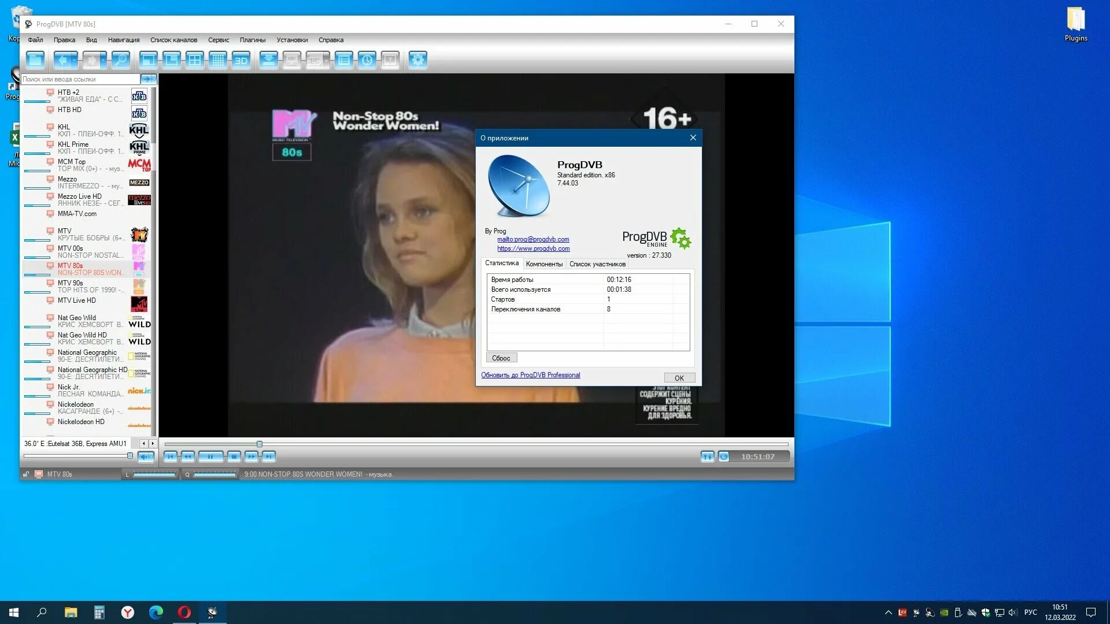The height and width of the screenshot is (624, 1110).
Task: Stop the video playback
Action: click(x=234, y=456)
